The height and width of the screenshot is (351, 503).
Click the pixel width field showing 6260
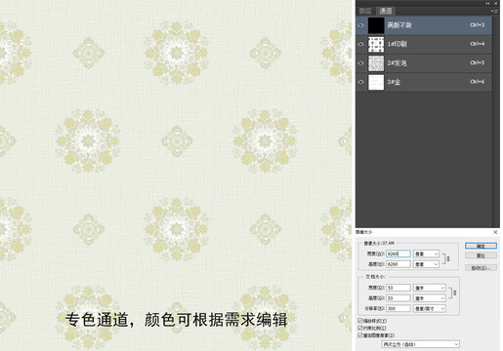(398, 253)
